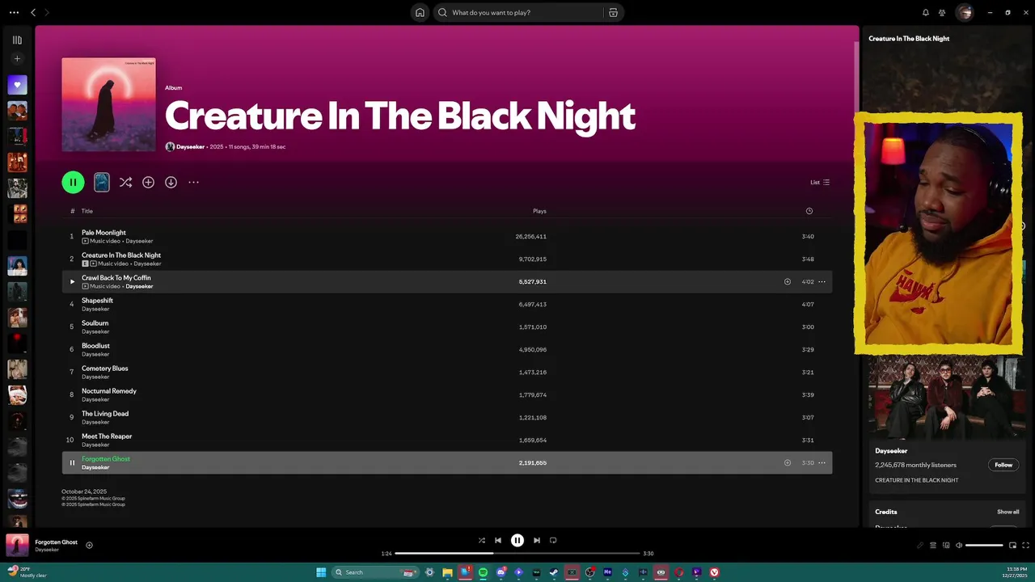Open the album cover artwork
The height and width of the screenshot is (582, 1035).
pyautogui.click(x=108, y=104)
